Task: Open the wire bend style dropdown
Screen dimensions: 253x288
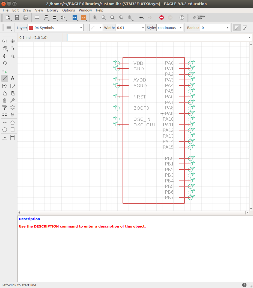Action: pos(96,28)
